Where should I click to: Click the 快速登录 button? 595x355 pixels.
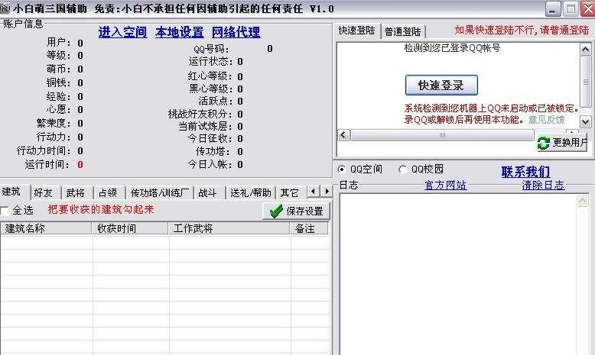(441, 86)
